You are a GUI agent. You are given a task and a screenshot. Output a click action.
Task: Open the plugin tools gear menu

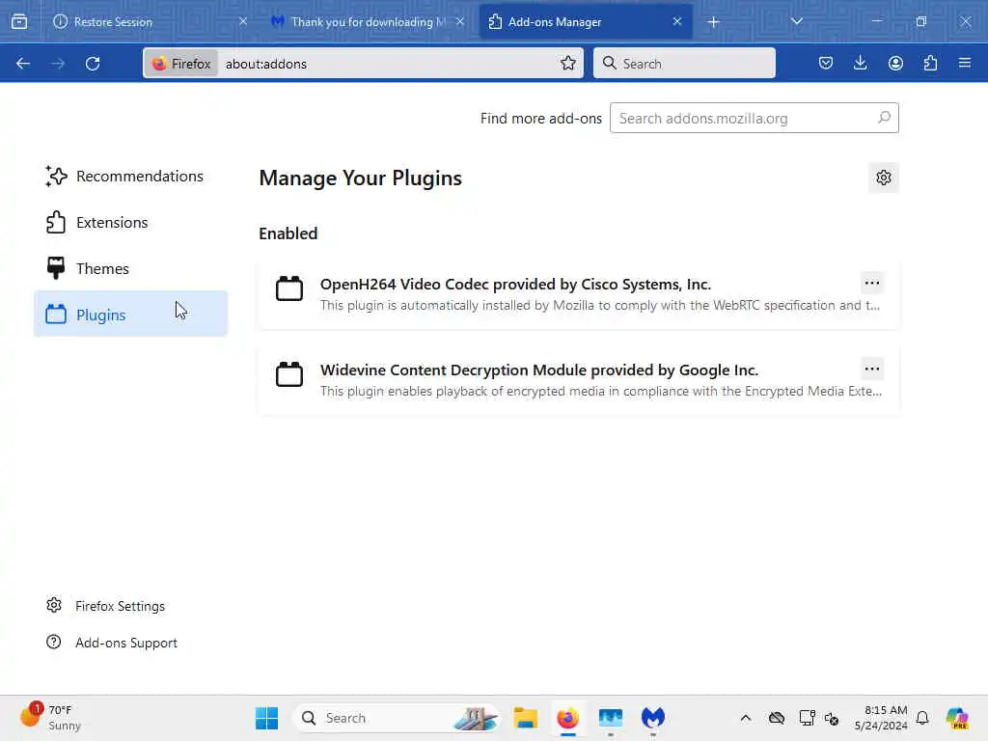click(x=884, y=178)
